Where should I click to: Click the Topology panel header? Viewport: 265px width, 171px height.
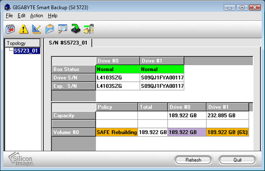coord(22,43)
